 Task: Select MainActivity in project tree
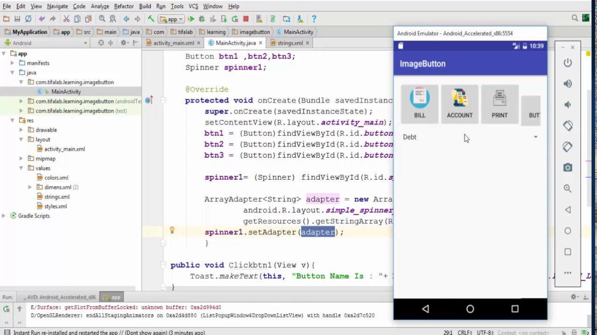pyautogui.click(x=66, y=92)
